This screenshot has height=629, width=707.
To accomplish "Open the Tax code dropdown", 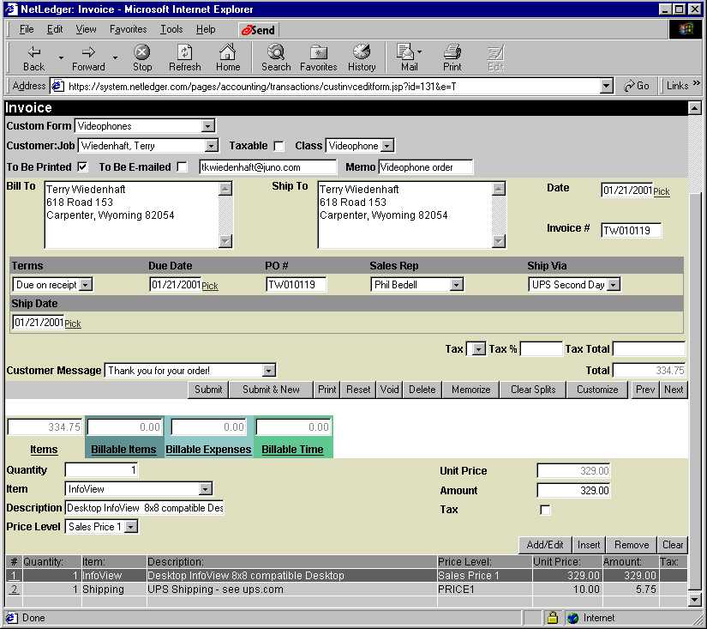I will [478, 349].
